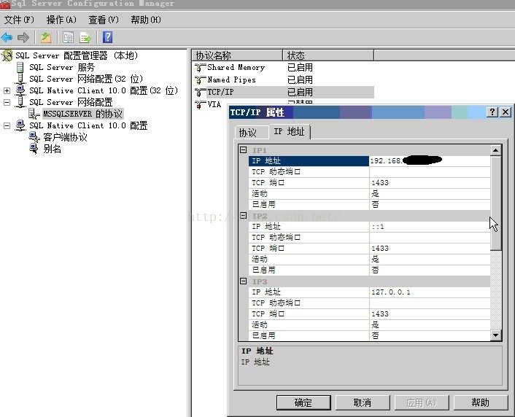Image resolution: width=515 pixels, height=417 pixels.
Task: Open the 操作(A) menu
Action: click(61, 20)
